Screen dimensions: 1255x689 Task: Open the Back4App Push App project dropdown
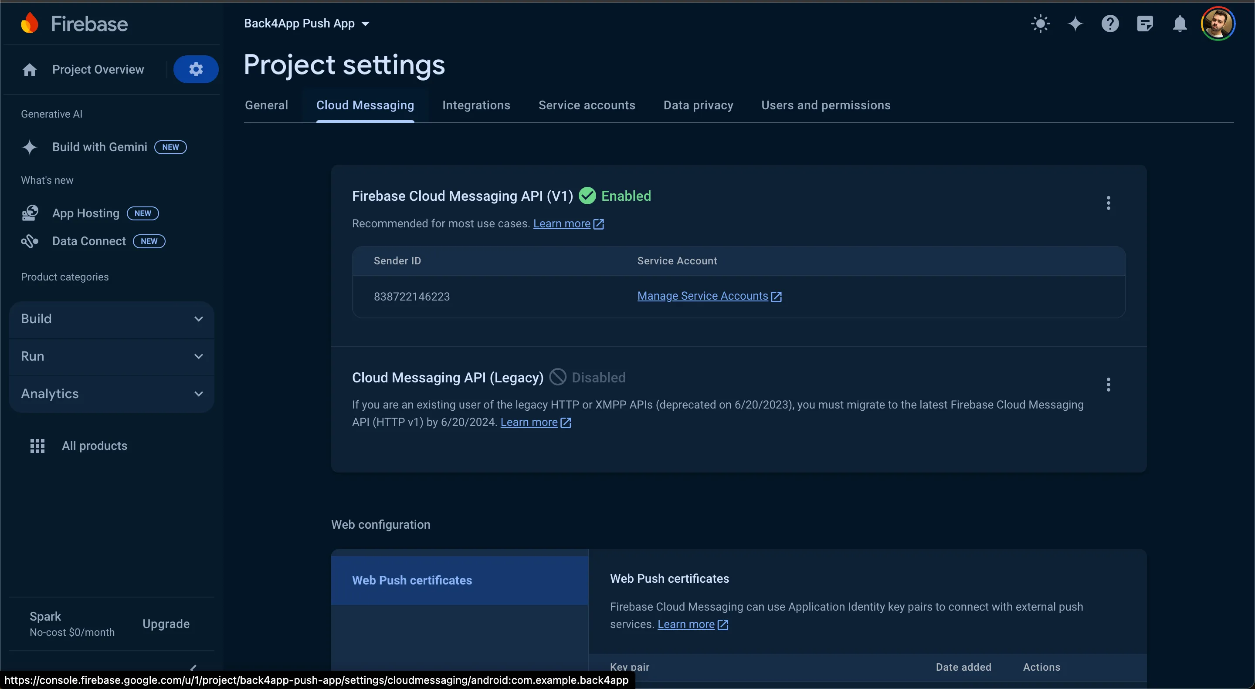[307, 24]
